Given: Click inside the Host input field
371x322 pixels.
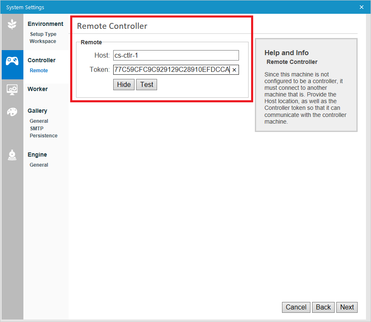Looking at the screenshot, I should [x=175, y=55].
